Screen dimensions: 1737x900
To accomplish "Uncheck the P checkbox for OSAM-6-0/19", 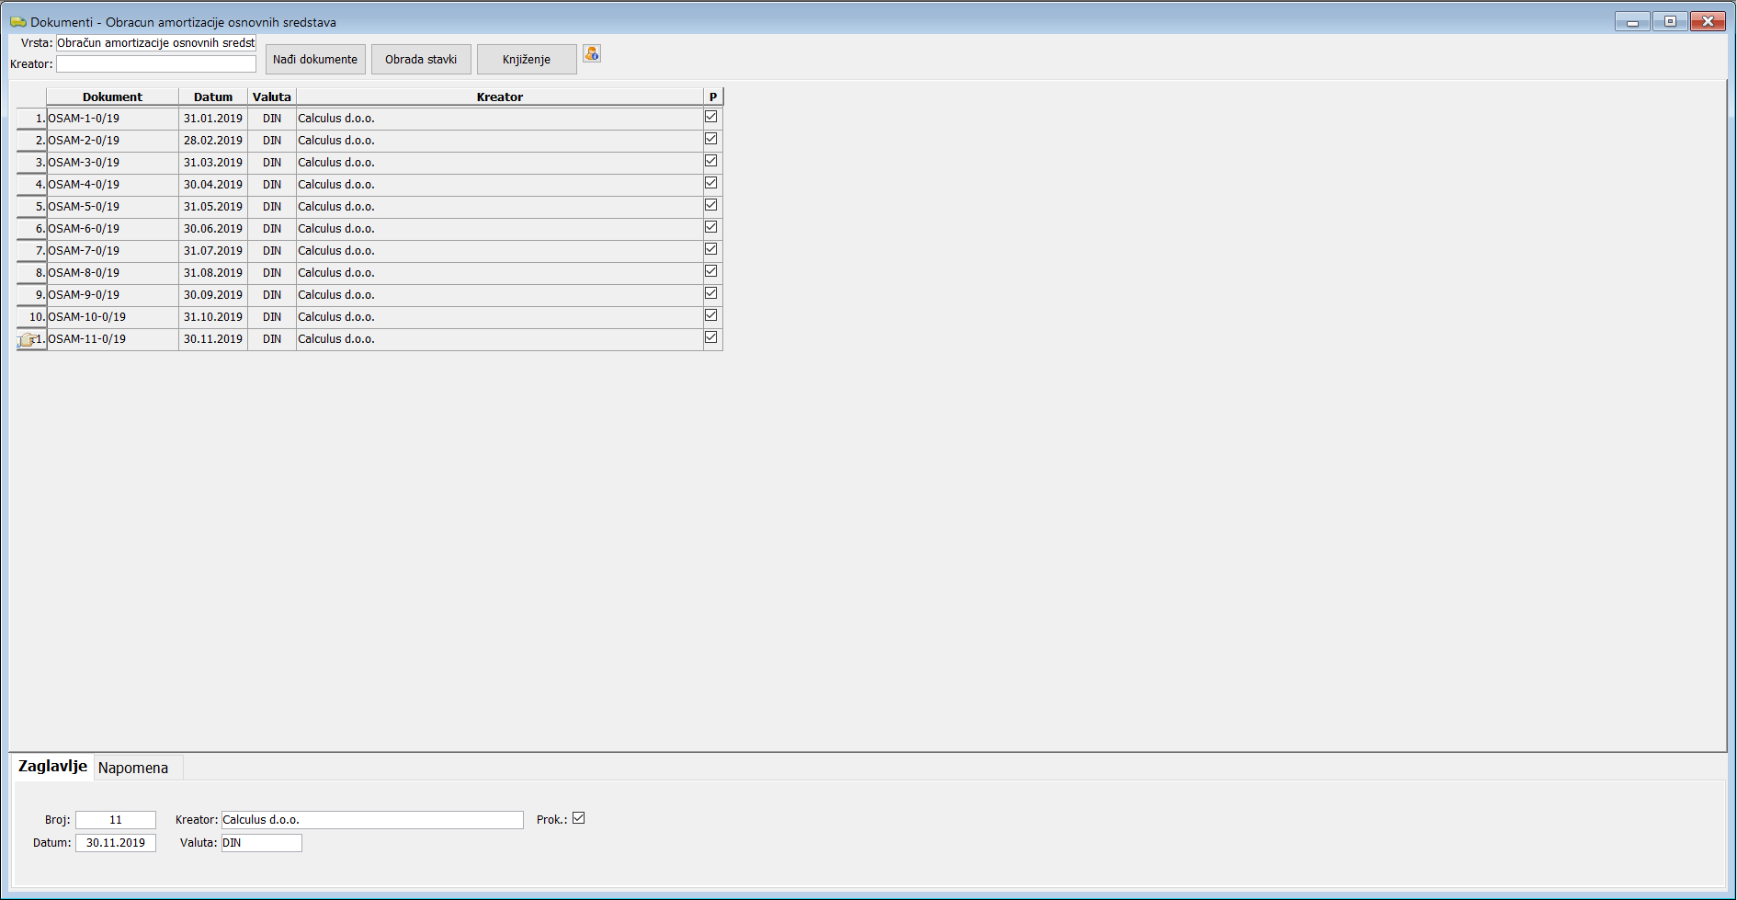I will pyautogui.click(x=710, y=227).
